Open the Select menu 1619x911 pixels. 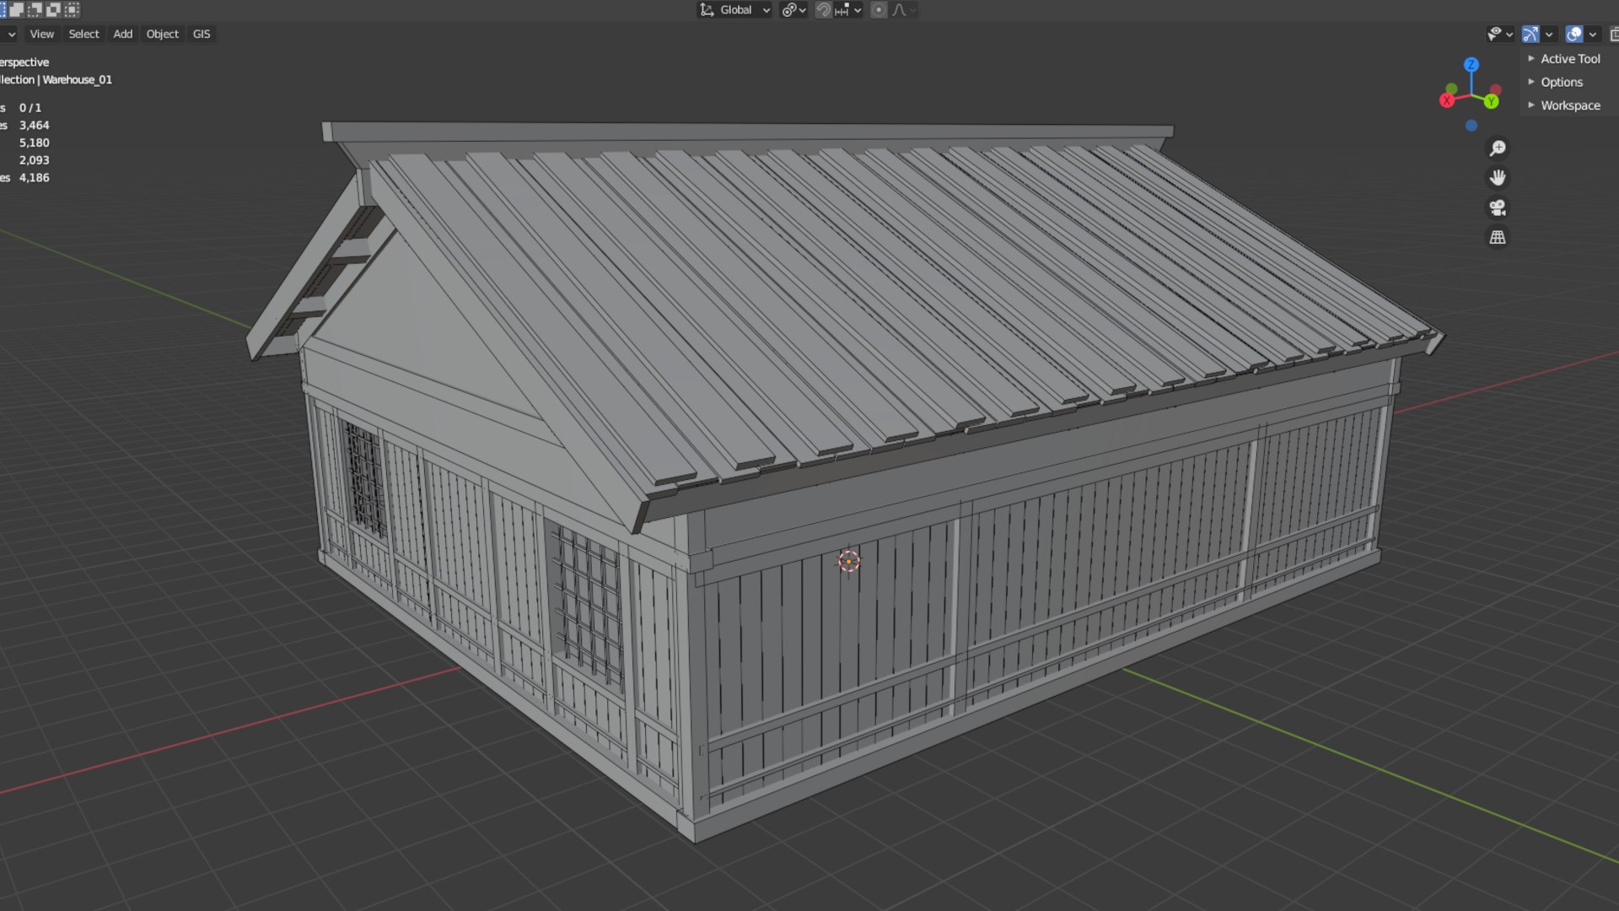tap(83, 34)
